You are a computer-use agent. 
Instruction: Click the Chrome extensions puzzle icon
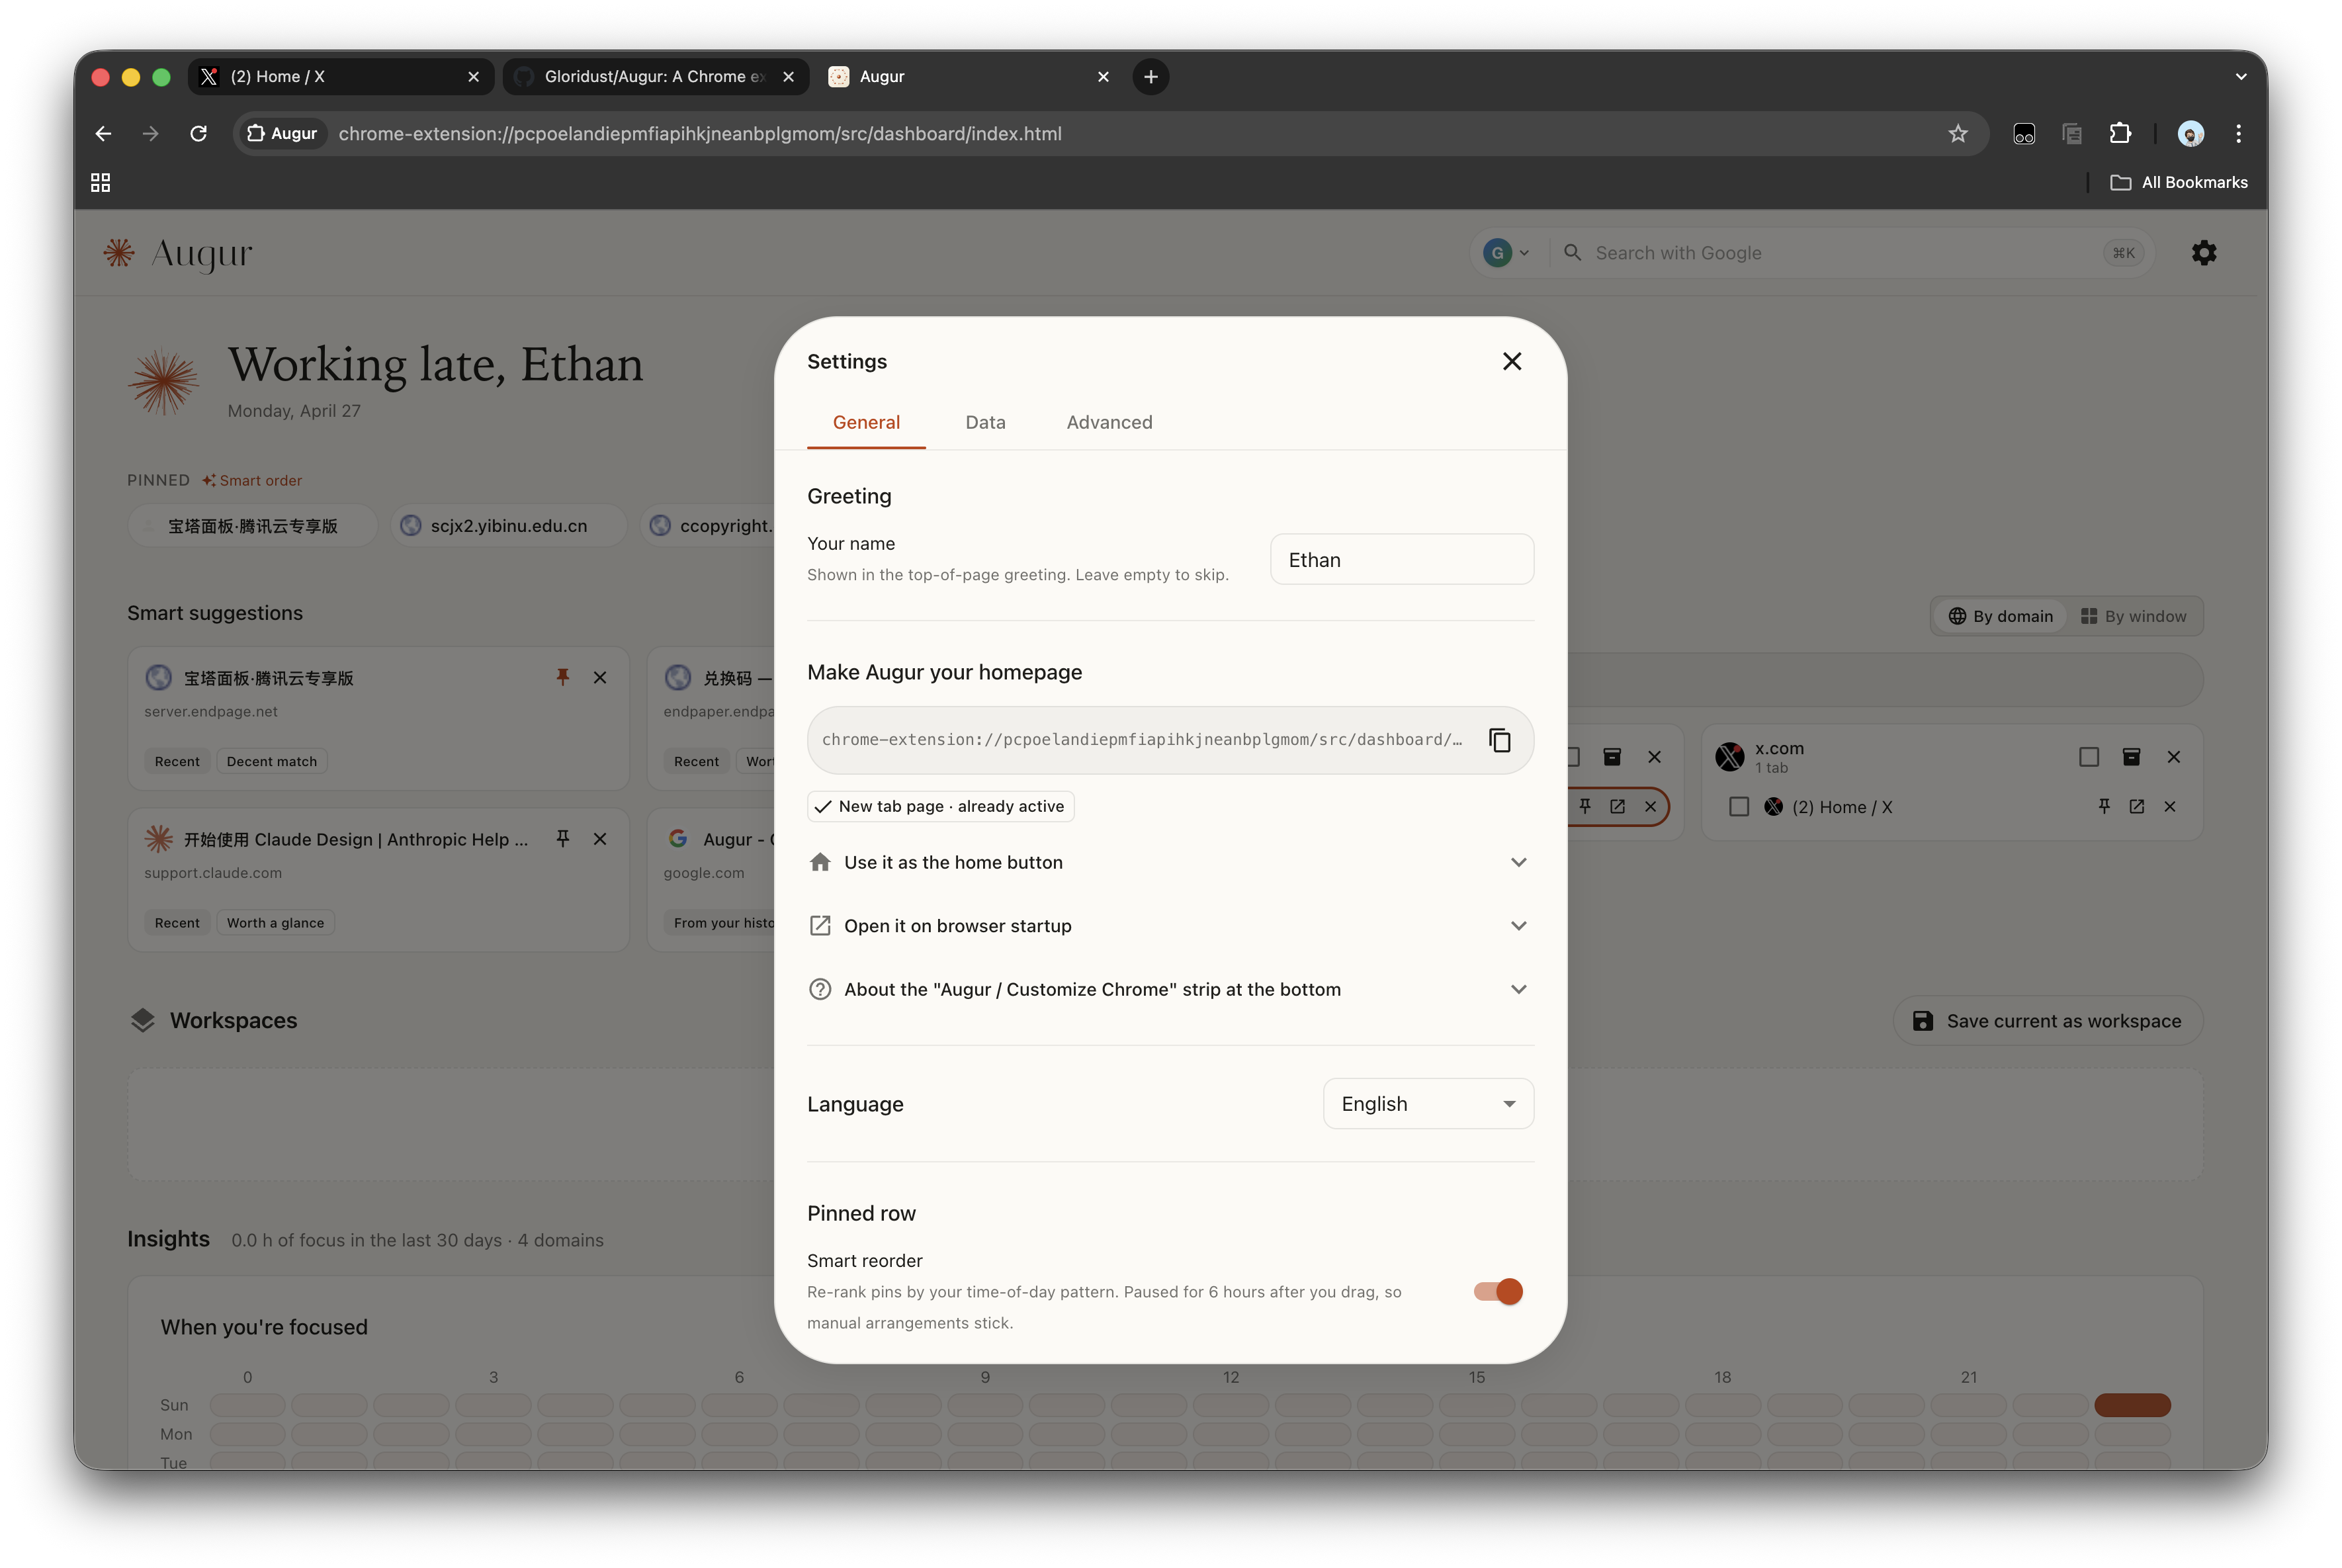coord(2119,133)
